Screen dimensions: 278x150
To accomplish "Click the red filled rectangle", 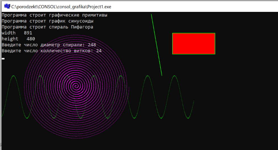I will tap(193, 44).
